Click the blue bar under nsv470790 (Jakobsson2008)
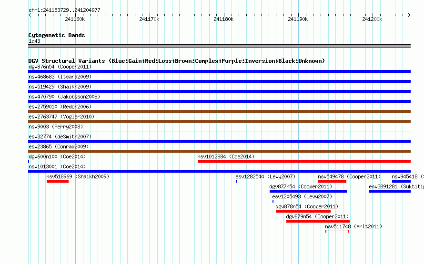The height and width of the screenshot is (264, 424). [x=219, y=101]
